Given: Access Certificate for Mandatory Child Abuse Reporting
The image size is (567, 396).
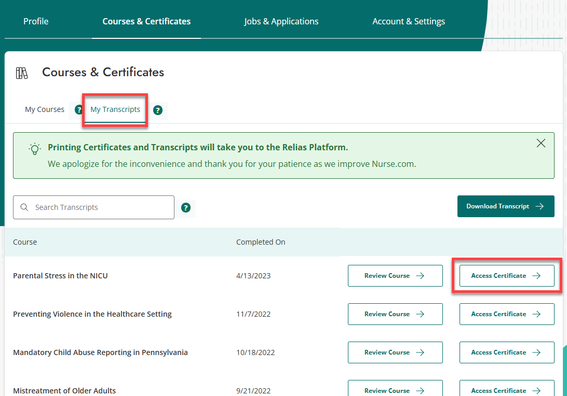Looking at the screenshot, I should coord(507,352).
